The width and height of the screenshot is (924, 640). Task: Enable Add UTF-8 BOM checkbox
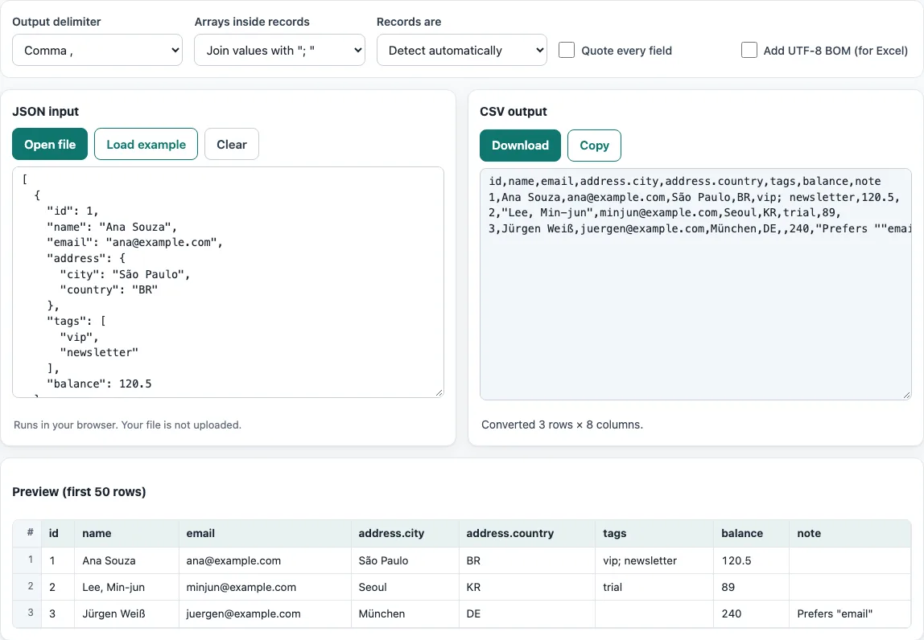[x=749, y=50]
